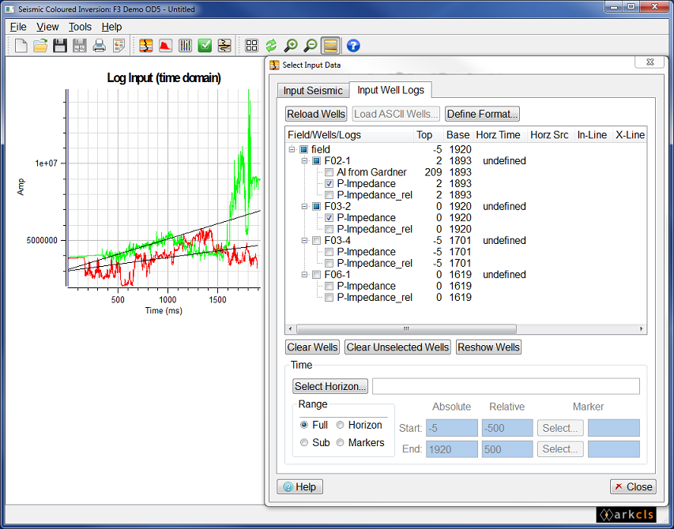The height and width of the screenshot is (529, 674).
Task: Click the Select Horizon... button
Action: point(330,386)
